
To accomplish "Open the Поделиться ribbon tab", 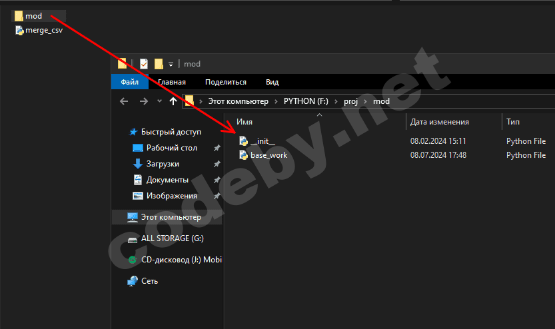I will click(x=226, y=82).
